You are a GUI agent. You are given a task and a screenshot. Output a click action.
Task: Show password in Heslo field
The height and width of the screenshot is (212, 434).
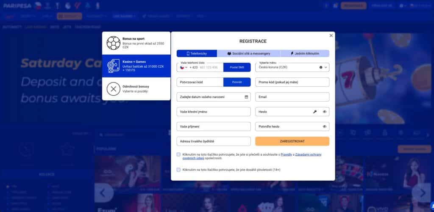324,112
